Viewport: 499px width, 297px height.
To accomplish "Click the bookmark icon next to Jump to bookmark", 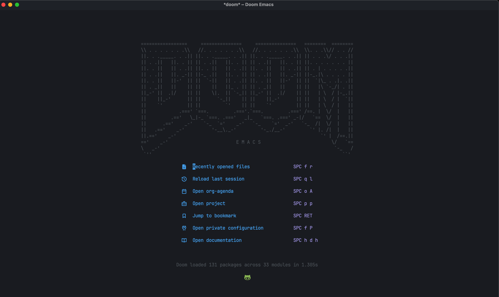I will pyautogui.click(x=184, y=215).
